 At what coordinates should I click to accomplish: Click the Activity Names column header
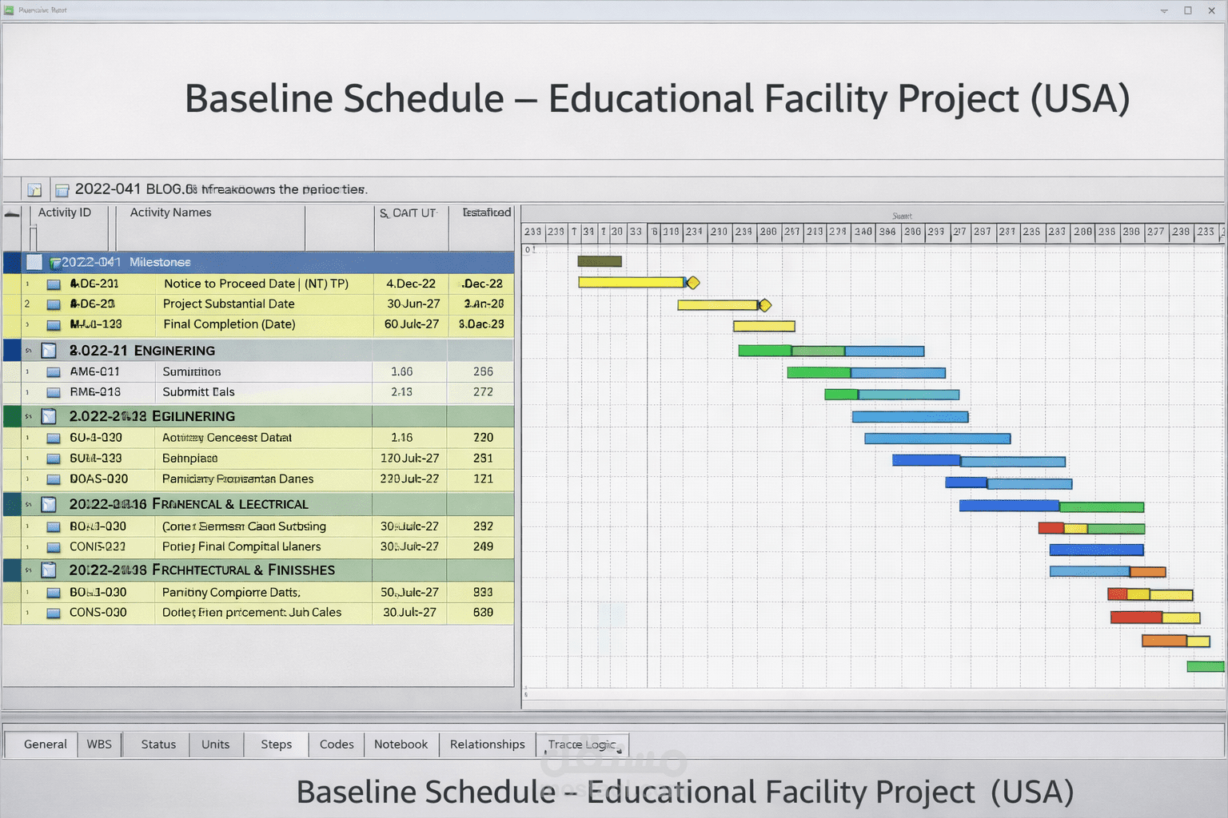pyautogui.click(x=170, y=212)
